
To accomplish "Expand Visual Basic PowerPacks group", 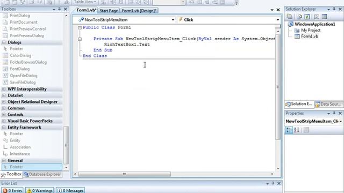I will pyautogui.click(x=4, y=121).
